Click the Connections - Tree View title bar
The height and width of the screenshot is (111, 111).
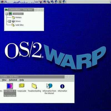21,10
